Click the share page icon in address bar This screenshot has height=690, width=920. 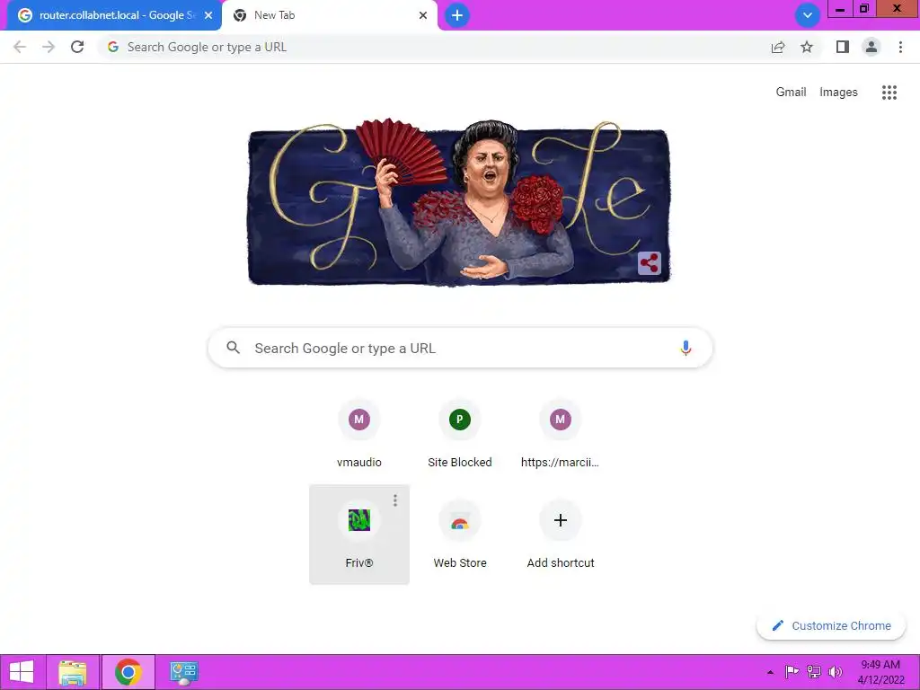(x=778, y=47)
